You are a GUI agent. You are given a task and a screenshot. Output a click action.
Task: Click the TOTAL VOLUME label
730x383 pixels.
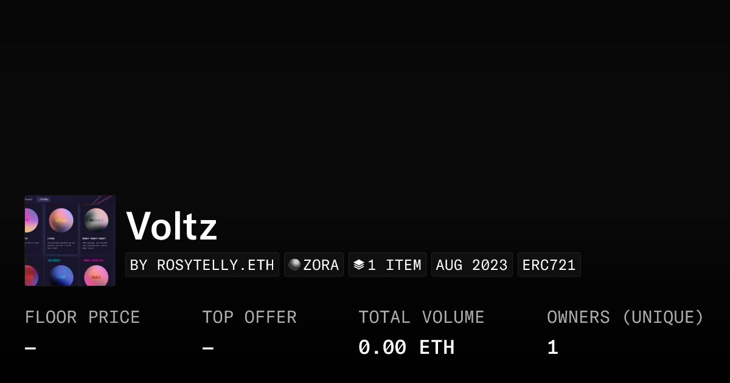pos(421,317)
